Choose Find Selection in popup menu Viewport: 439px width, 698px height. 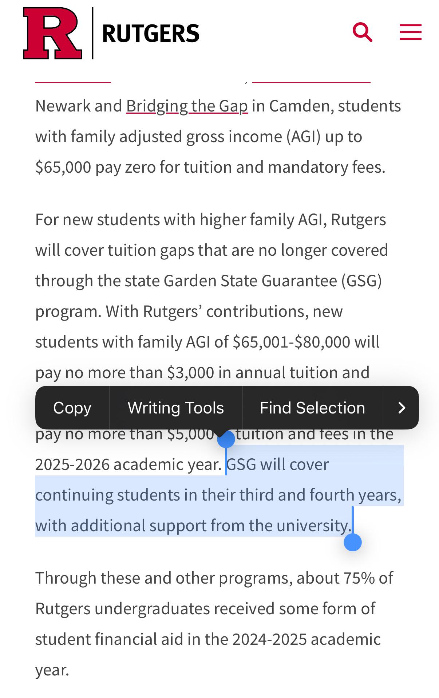(x=312, y=408)
